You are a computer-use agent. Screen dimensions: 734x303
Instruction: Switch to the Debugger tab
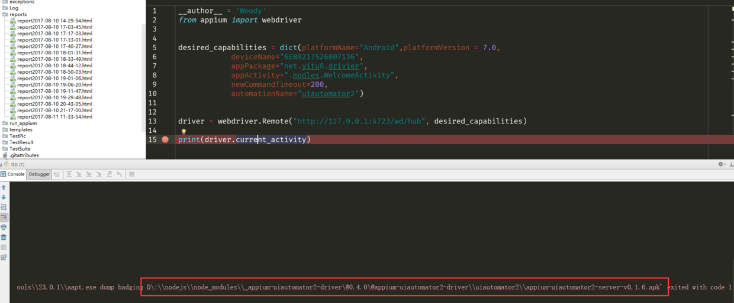click(40, 174)
